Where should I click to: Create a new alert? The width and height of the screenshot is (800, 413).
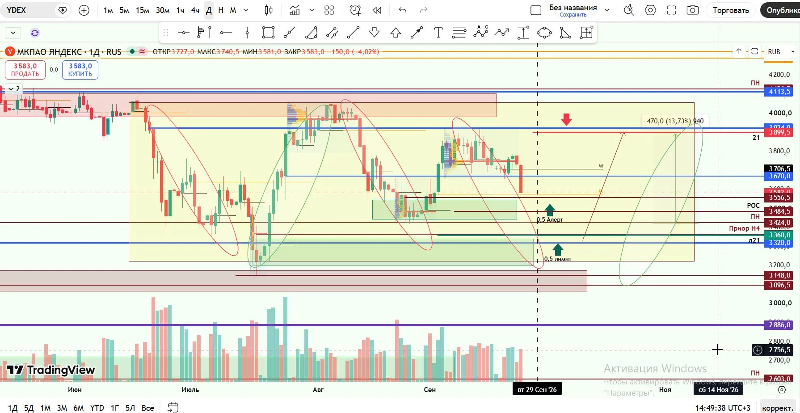coord(355,10)
